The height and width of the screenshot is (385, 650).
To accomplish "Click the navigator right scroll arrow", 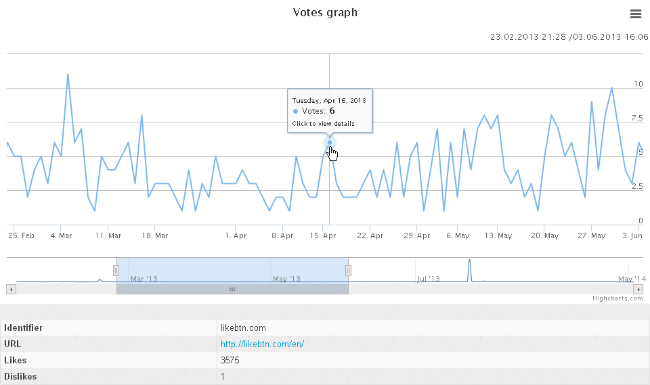I will [638, 290].
